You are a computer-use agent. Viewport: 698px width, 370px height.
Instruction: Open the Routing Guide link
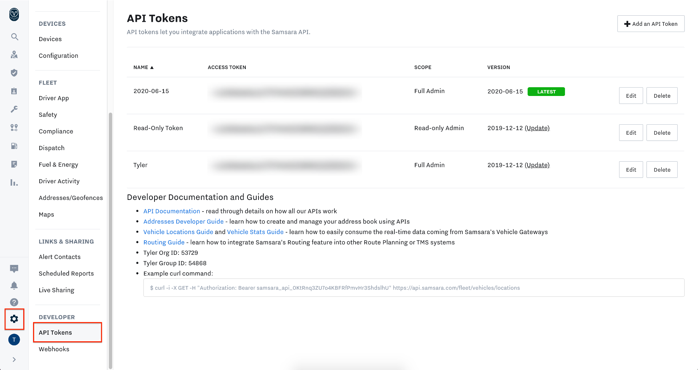pos(164,242)
